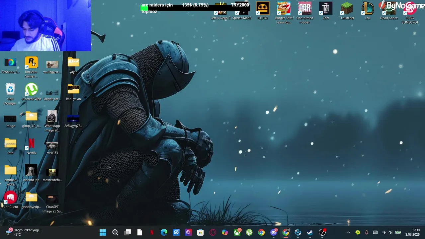The image size is (425, 239).
Task: Open Wi-Fi network settings in the tray
Action: coord(384,232)
